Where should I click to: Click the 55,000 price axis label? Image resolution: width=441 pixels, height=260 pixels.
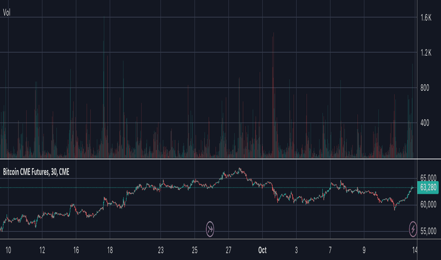click(x=428, y=231)
